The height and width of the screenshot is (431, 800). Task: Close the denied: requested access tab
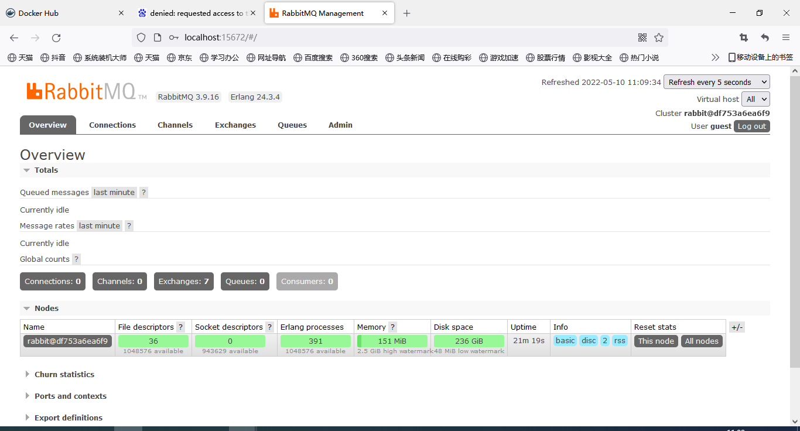(x=253, y=13)
